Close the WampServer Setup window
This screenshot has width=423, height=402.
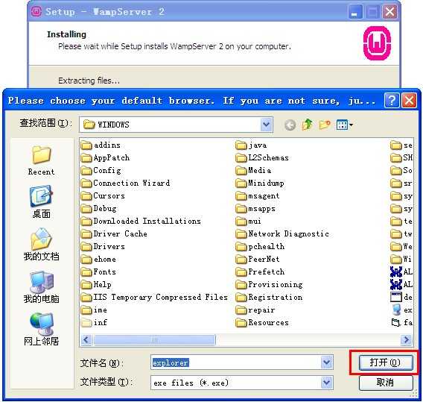coord(389,12)
